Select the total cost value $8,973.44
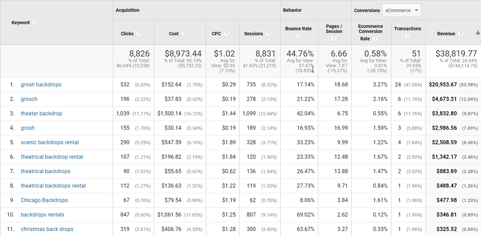Viewport: 481px width, 236px height. (183, 54)
